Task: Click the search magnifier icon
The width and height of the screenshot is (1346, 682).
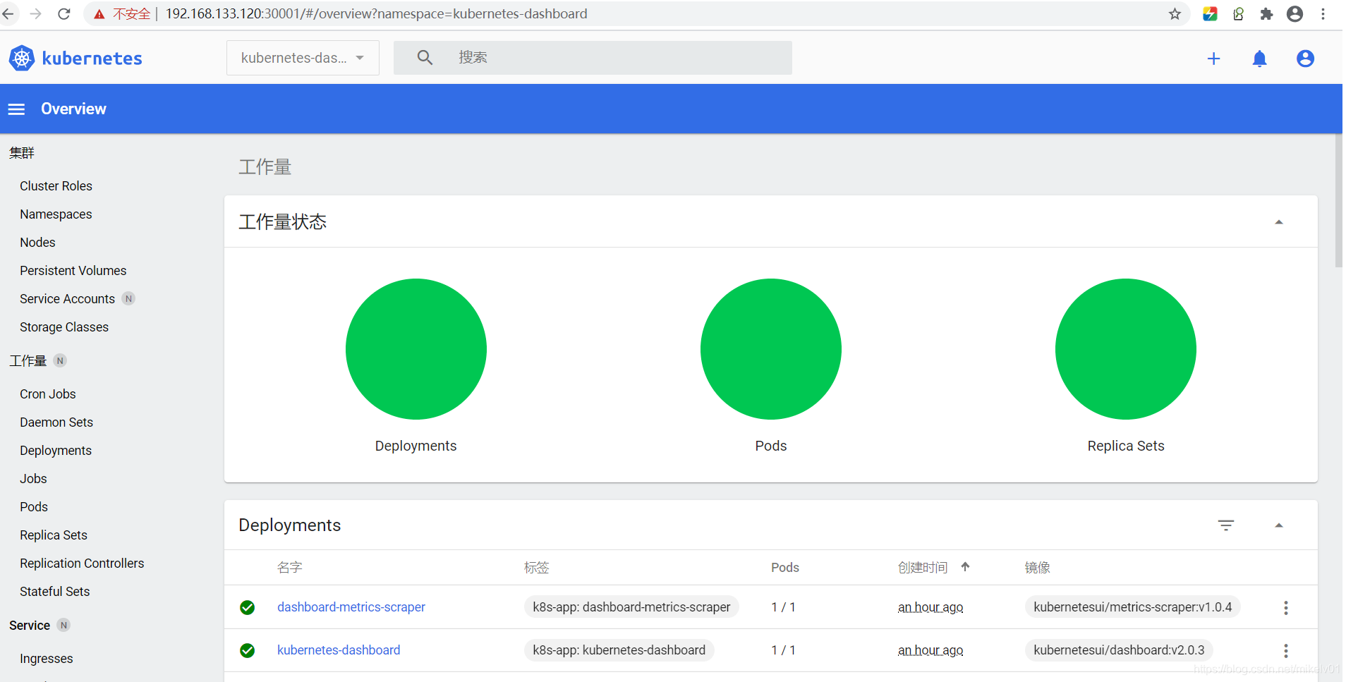Action: (x=425, y=57)
